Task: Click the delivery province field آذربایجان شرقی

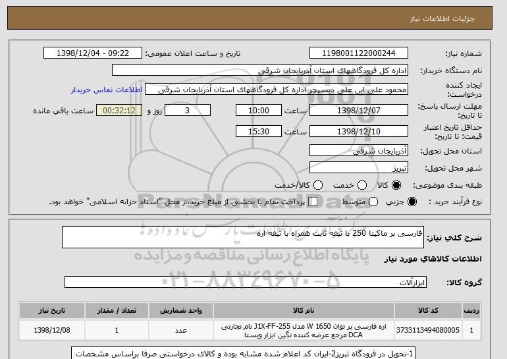Action: tap(359, 151)
